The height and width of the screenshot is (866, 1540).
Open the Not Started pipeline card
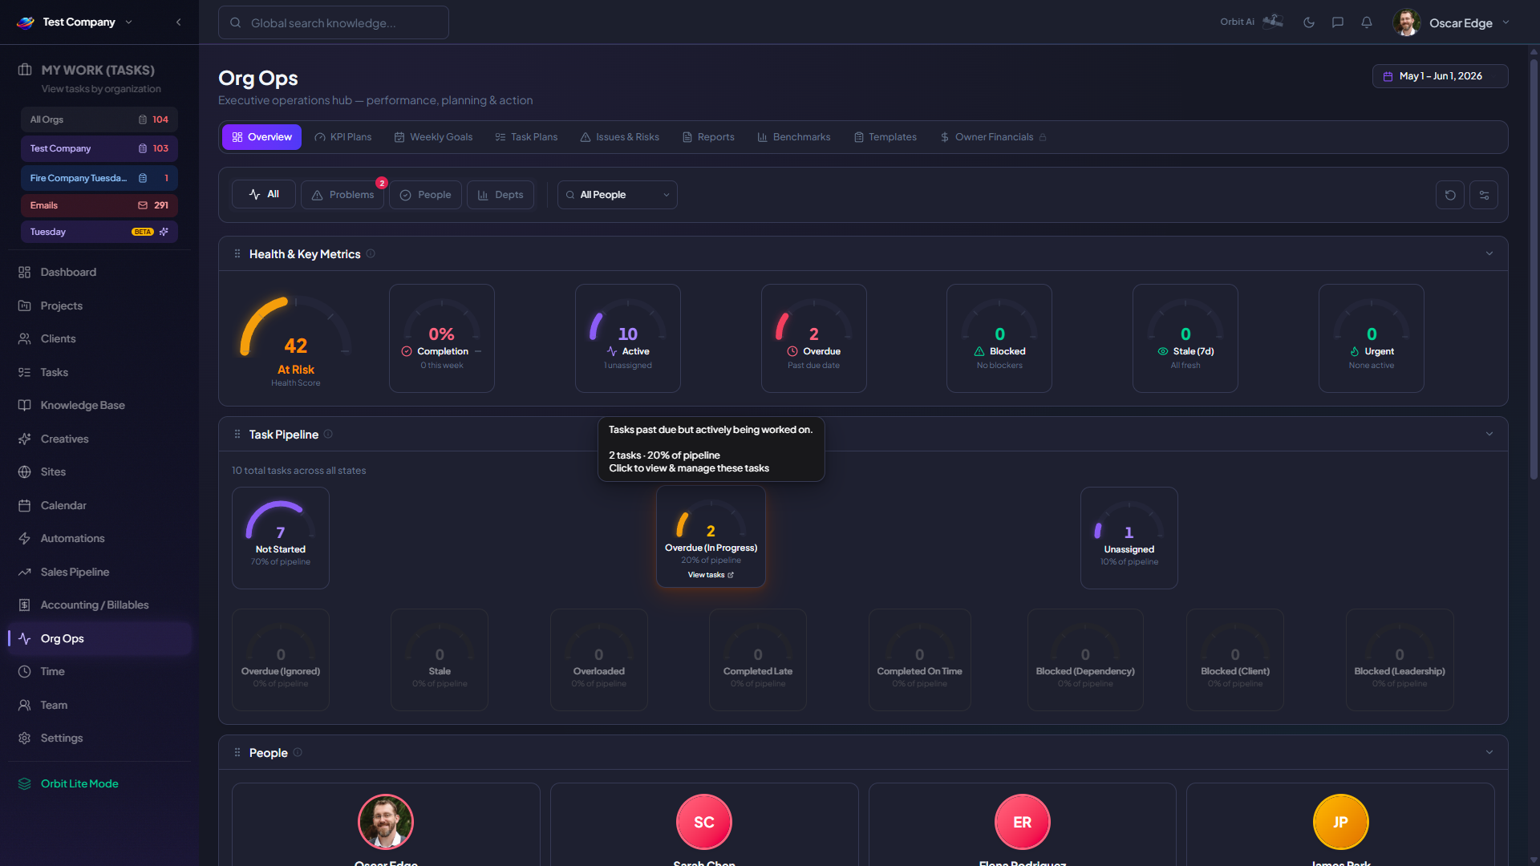(x=281, y=538)
